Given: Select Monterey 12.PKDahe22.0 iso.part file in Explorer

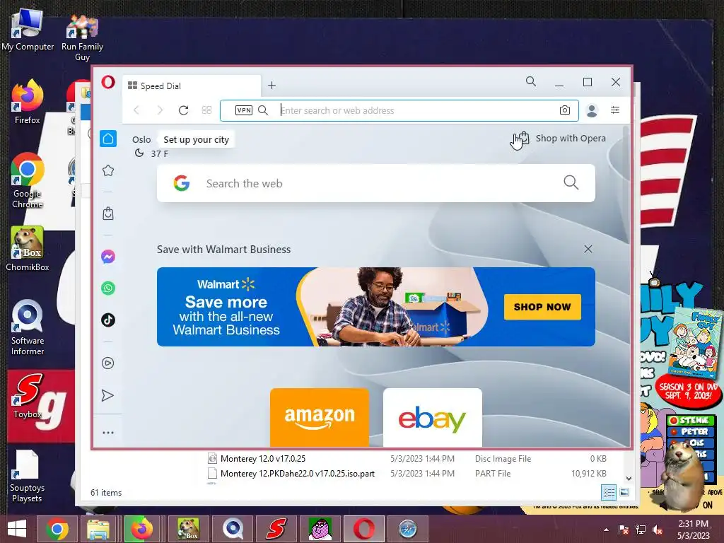Looking at the screenshot, I should tap(298, 473).
